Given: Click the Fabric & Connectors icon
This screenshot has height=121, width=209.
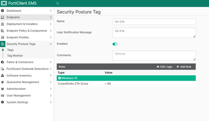Looking at the screenshot, I should [x=2, y=62].
